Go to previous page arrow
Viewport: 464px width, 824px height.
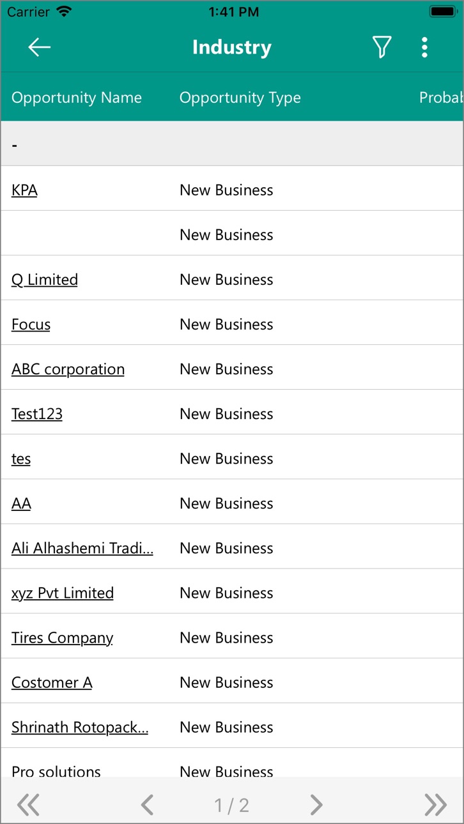pos(148,805)
